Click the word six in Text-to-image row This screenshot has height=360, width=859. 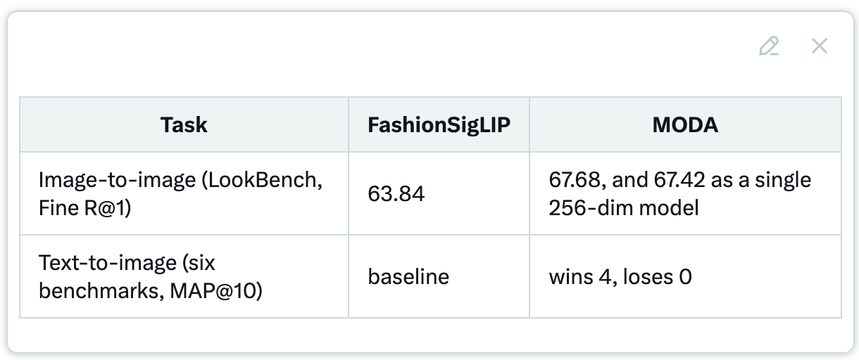201,263
